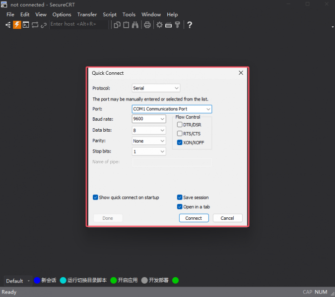Open the File menu
This screenshot has width=335, height=297.
10,14
